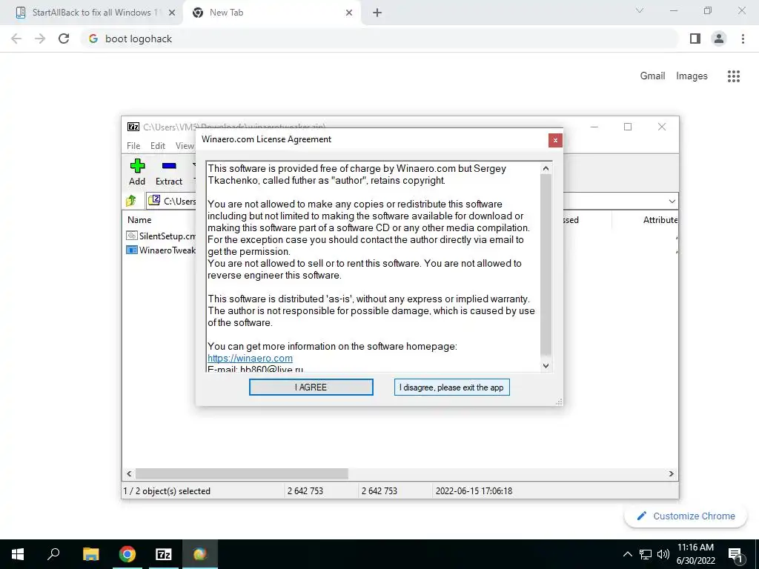Viewport: 759px width, 569px height.
Task: Show hidden system tray icons
Action: (x=627, y=554)
